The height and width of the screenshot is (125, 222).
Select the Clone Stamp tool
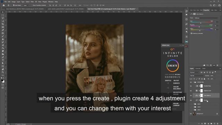(3, 39)
